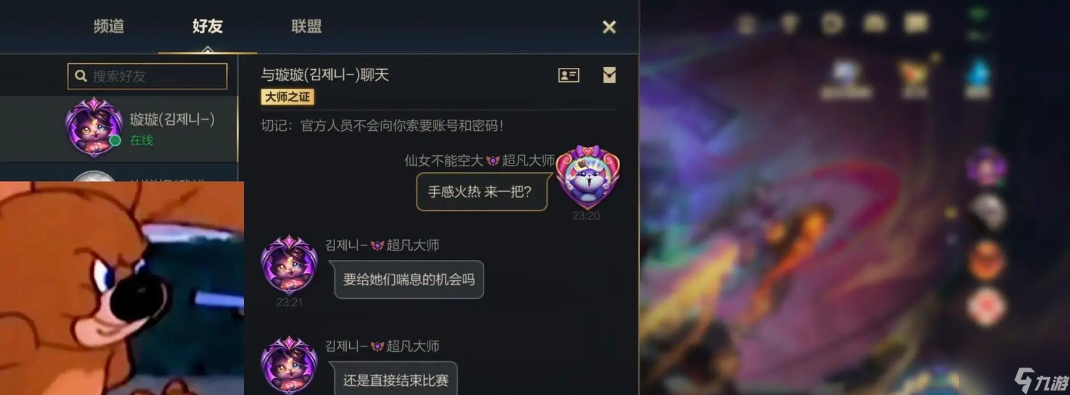This screenshot has width=1070, height=395.
Task: Click the 手感火热 来一把? message bubble
Action: point(482,191)
